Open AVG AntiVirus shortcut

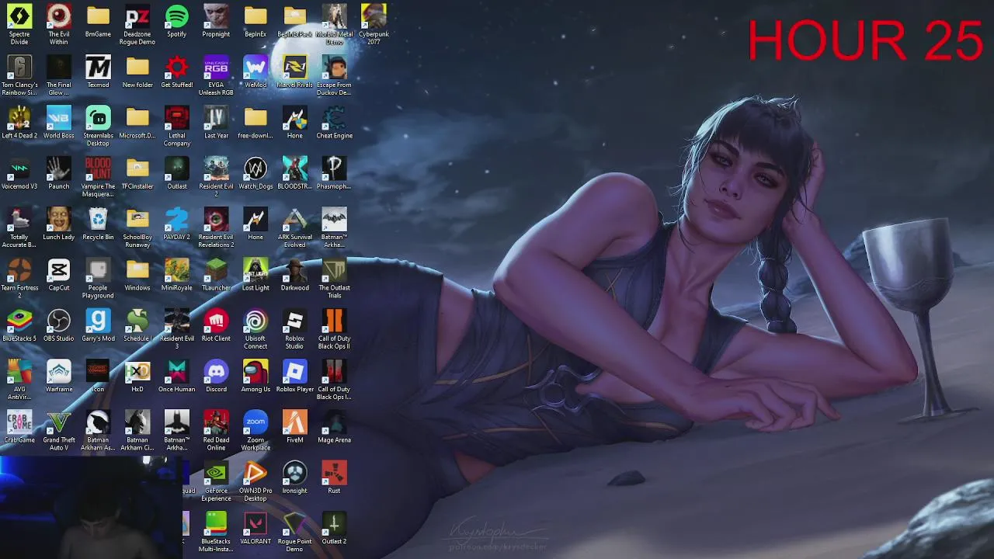tap(19, 372)
